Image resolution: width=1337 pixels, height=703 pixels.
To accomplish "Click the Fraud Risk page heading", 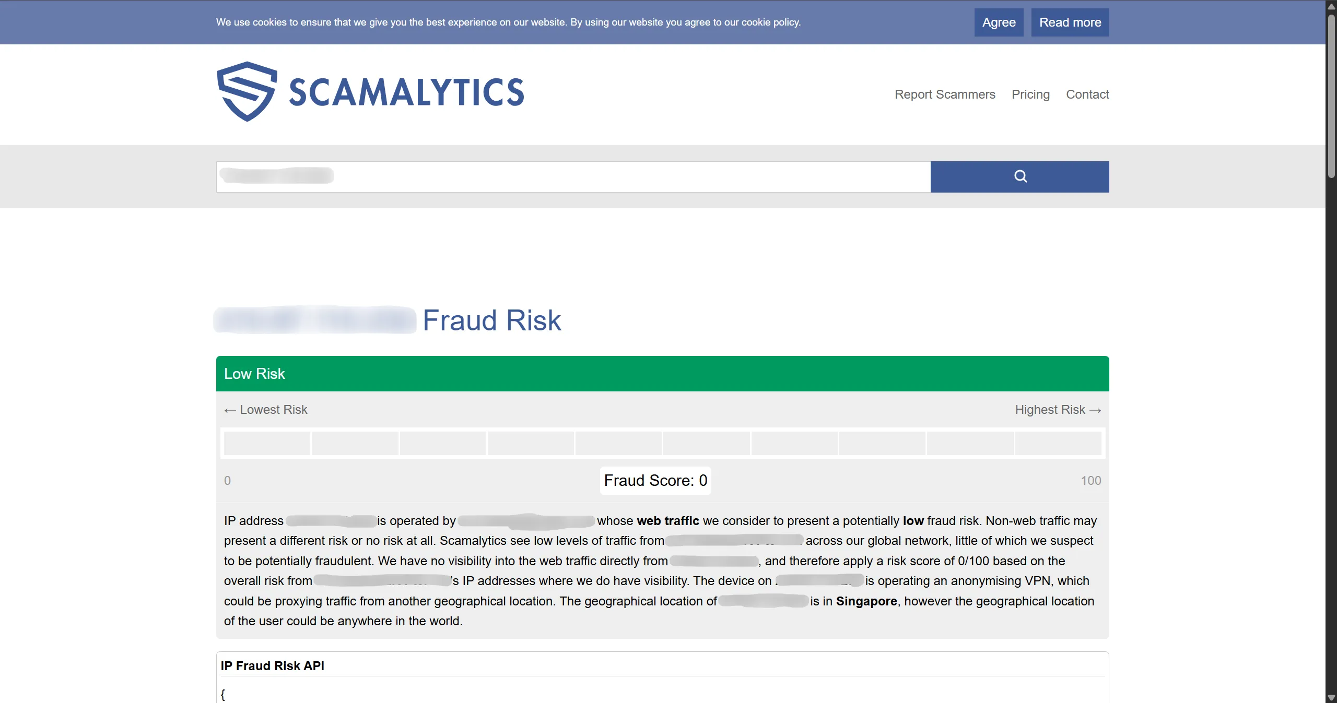I will (491, 320).
